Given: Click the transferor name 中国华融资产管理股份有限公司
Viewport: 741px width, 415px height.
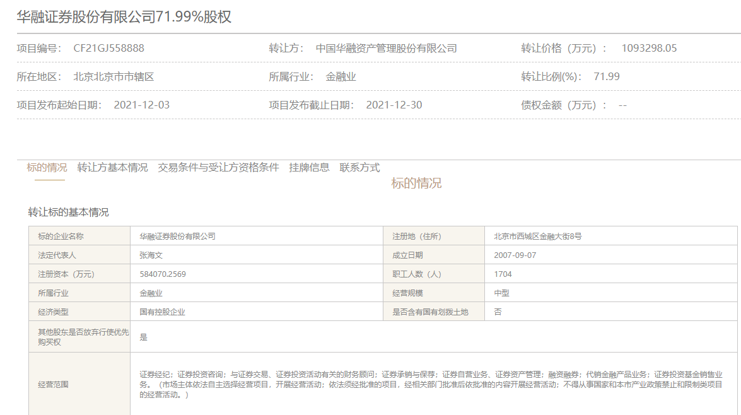Looking at the screenshot, I should [x=386, y=49].
